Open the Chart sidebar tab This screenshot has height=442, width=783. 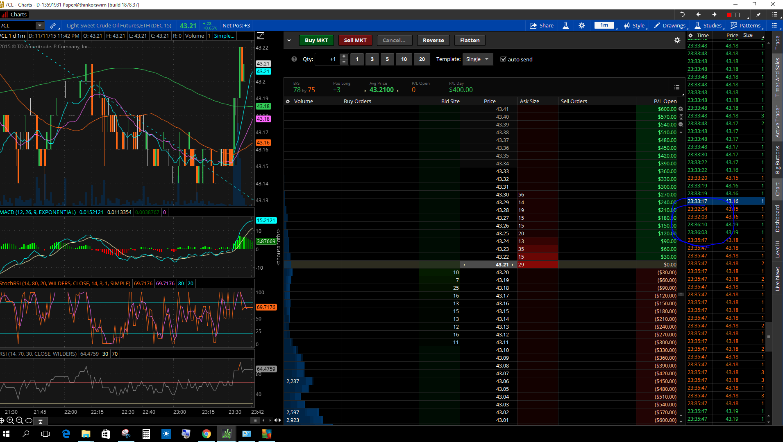click(777, 189)
